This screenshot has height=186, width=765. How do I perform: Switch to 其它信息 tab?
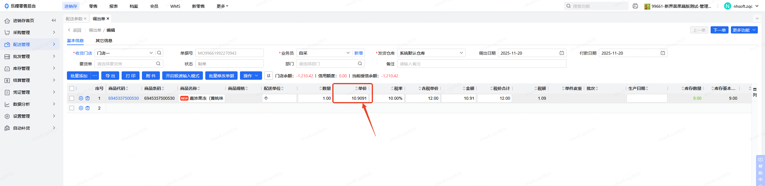click(104, 41)
